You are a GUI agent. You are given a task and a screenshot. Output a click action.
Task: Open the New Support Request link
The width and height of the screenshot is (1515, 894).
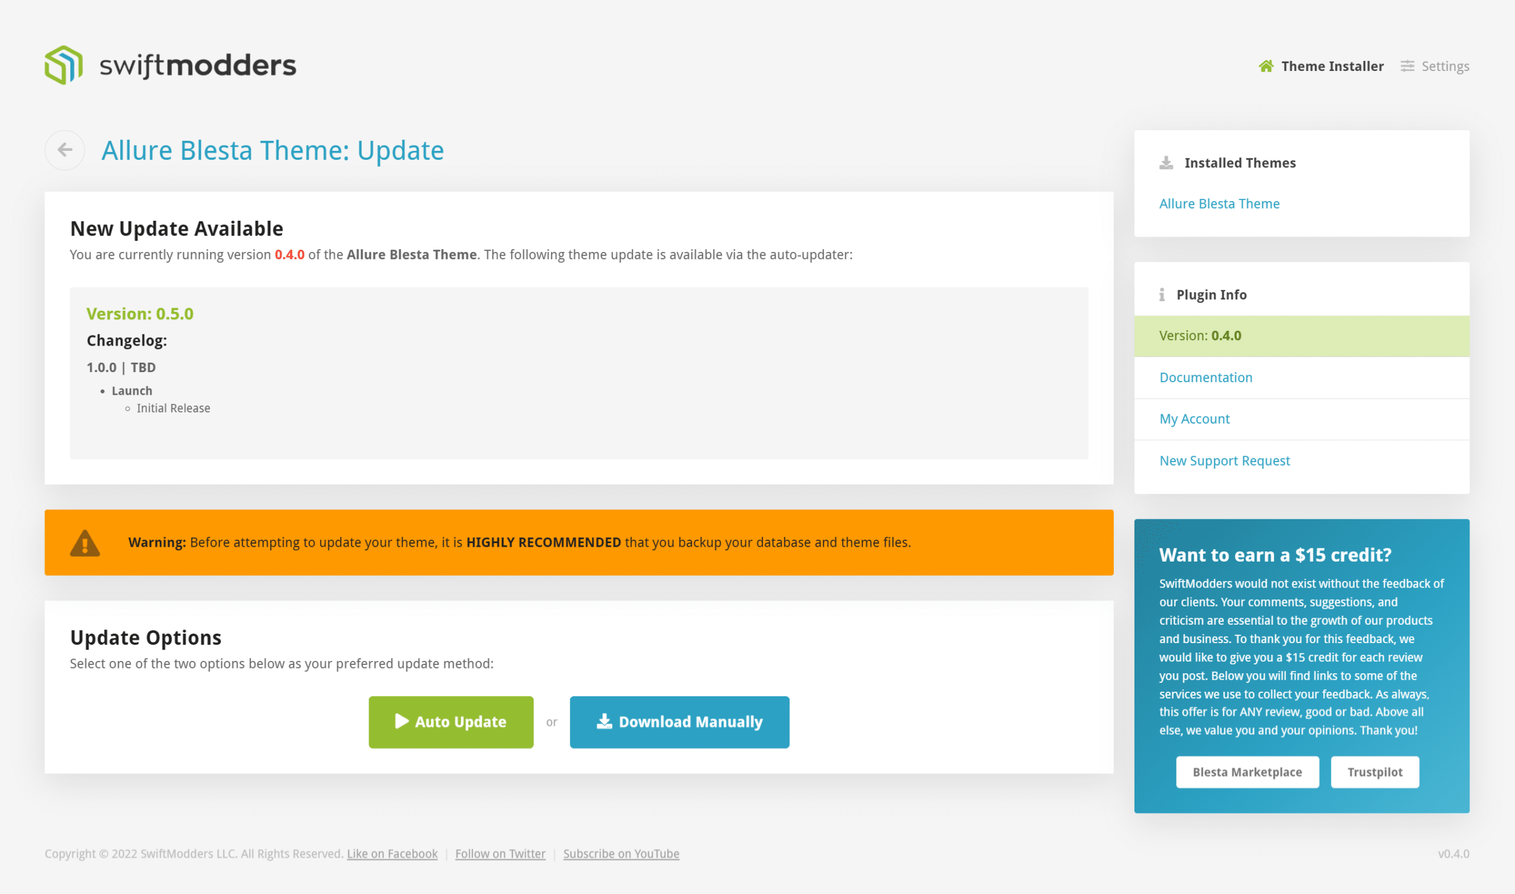(x=1224, y=461)
